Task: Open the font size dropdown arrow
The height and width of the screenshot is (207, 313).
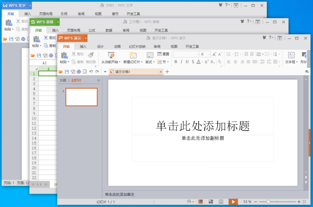Action: tap(209, 54)
